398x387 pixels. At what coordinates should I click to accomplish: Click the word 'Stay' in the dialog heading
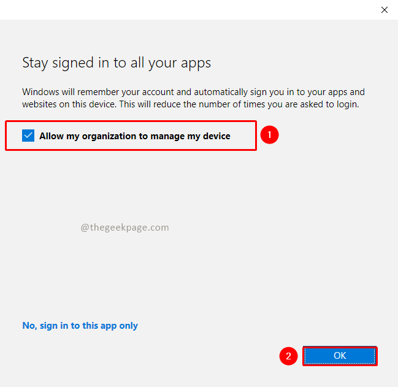[34, 63]
